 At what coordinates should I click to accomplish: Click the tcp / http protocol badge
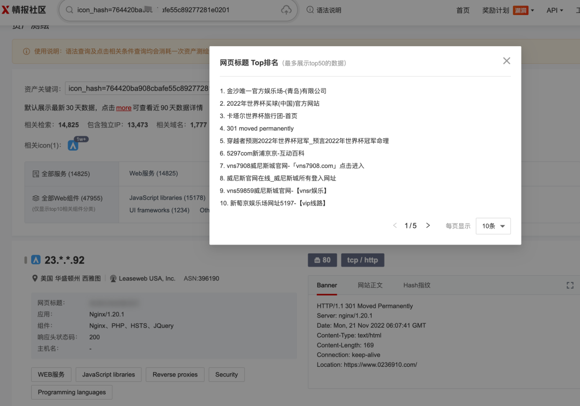[363, 260]
